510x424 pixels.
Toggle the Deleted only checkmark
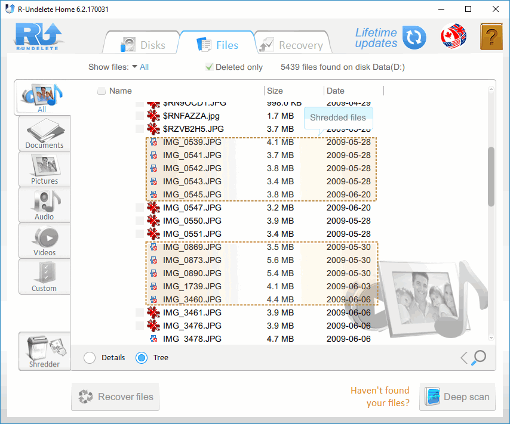tap(209, 67)
